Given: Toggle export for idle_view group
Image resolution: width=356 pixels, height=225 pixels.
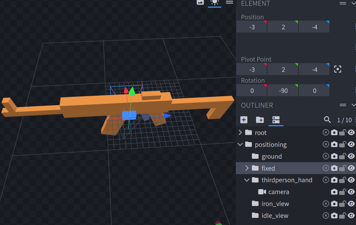Looking at the screenshot, I should (326, 215).
